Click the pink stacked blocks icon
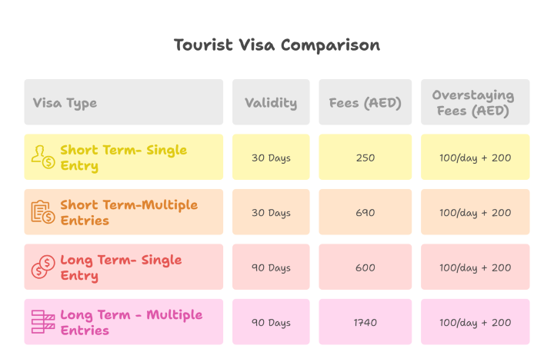The width and height of the screenshot is (554, 362). (42, 322)
